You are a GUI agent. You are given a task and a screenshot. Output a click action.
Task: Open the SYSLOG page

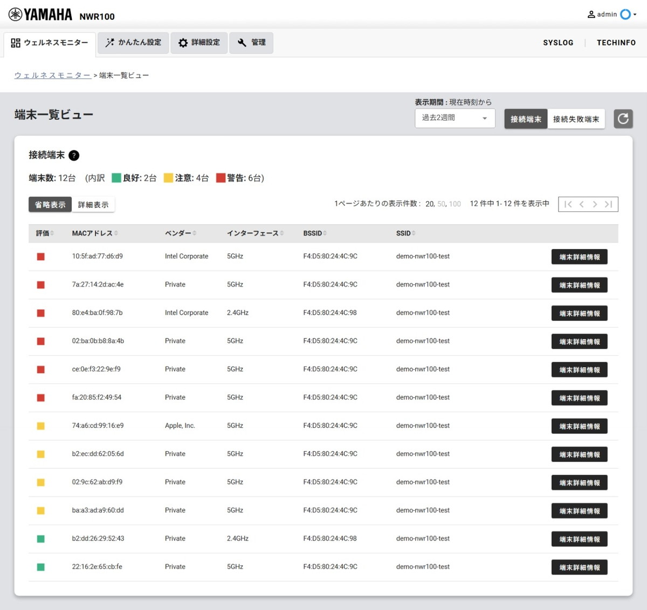point(558,43)
